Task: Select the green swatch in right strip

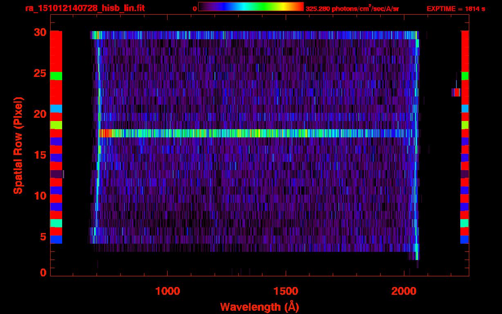Action: coord(465,76)
